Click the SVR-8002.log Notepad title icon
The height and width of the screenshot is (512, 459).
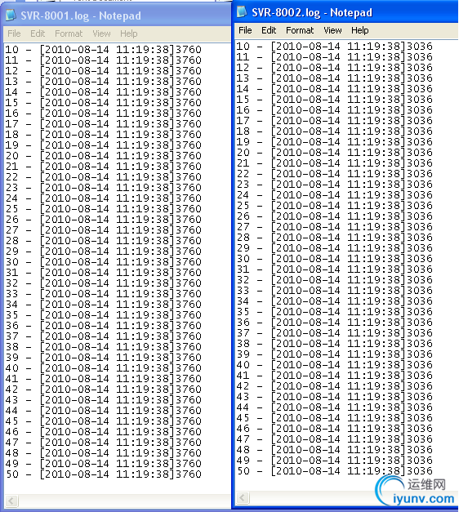click(242, 11)
